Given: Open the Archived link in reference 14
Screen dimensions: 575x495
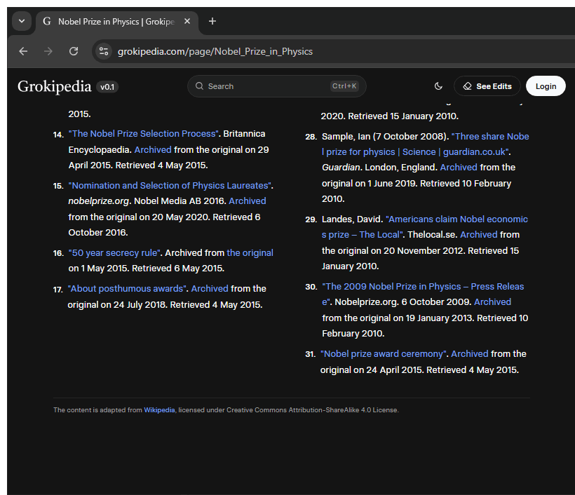Looking at the screenshot, I should [x=153, y=149].
